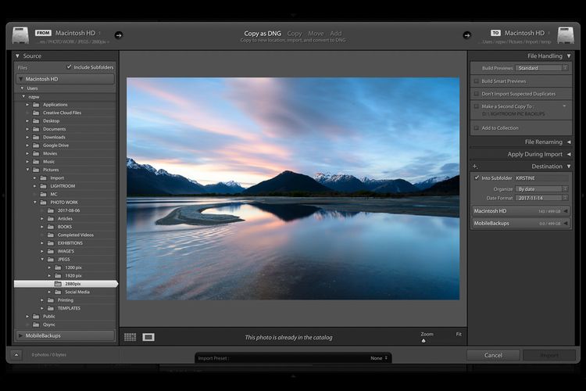The height and width of the screenshot is (391, 586).
Task: Expand the Apply During Import panel
Action: pyautogui.click(x=568, y=154)
